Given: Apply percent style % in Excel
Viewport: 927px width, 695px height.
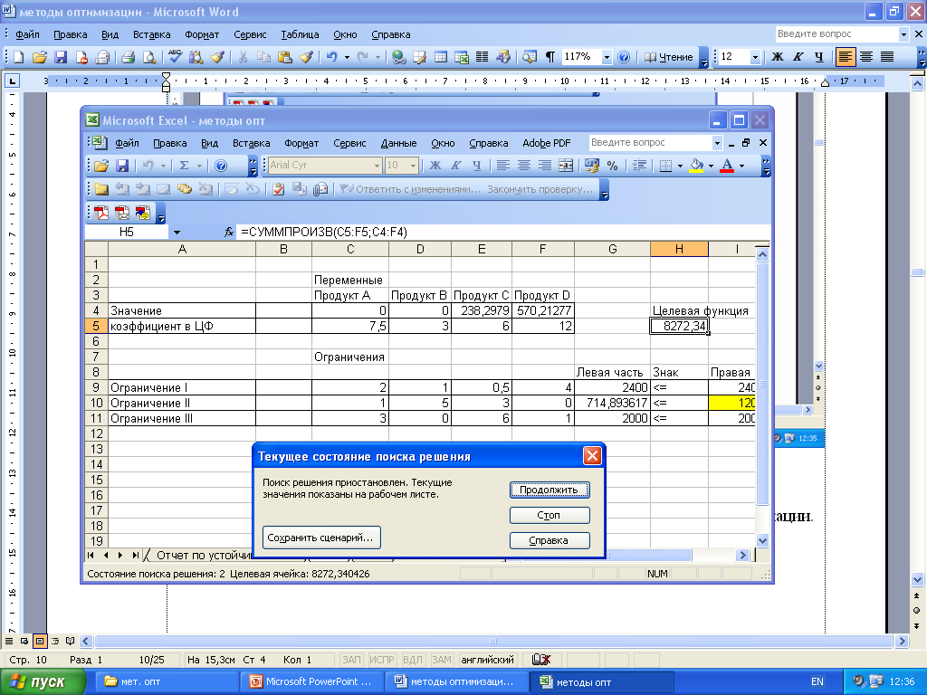Looking at the screenshot, I should coord(613,166).
